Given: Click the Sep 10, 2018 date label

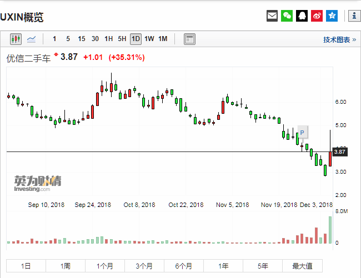Looking at the screenshot, I should 46,205.
